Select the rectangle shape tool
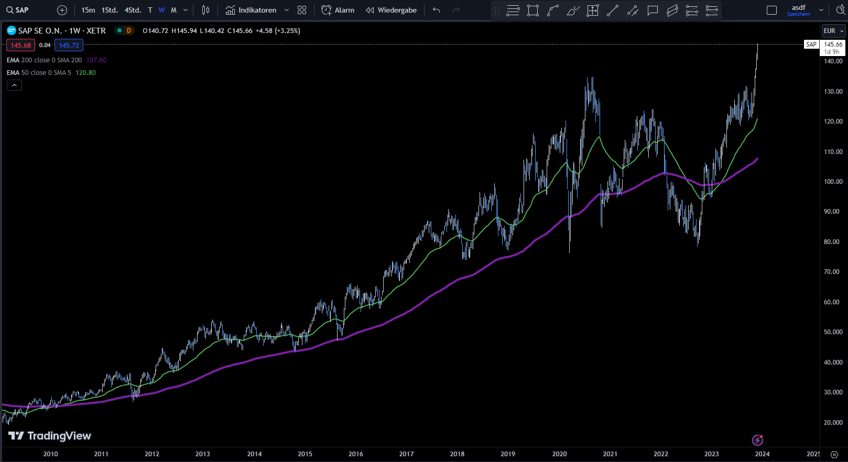Viewport: 848px width, 462px height. click(x=533, y=10)
